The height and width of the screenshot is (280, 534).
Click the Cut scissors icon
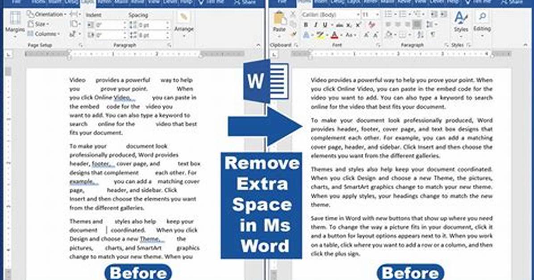[293, 15]
